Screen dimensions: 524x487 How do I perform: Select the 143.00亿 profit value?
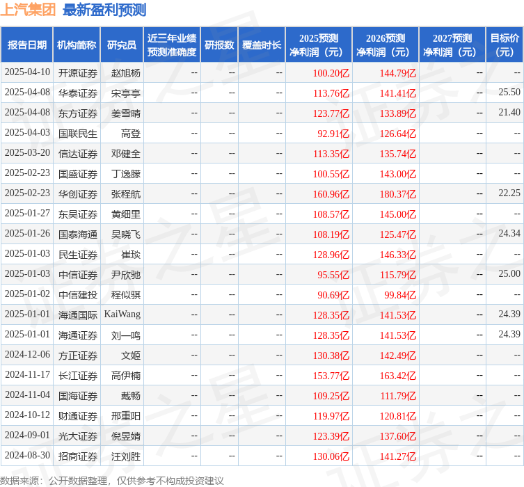tap(397, 174)
